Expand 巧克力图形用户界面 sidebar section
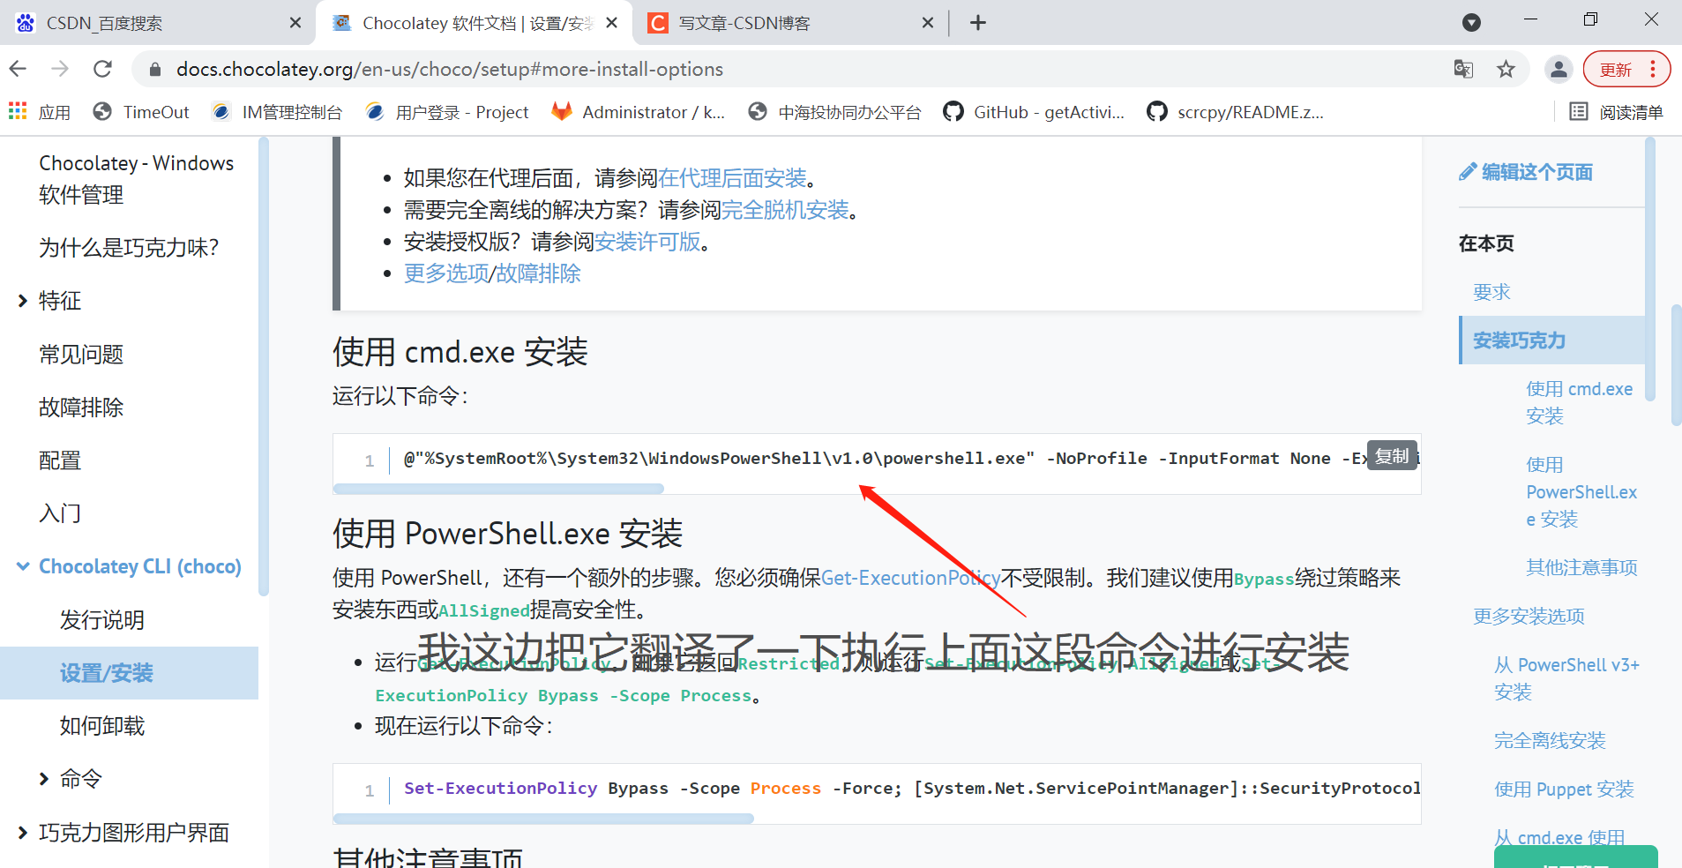 pos(23,833)
